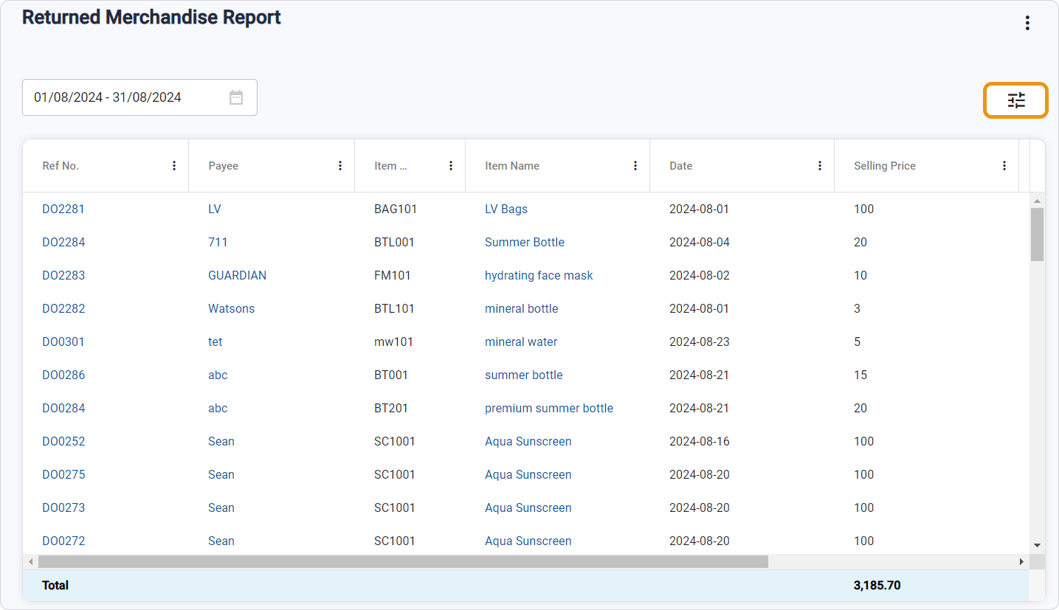The height and width of the screenshot is (610, 1059).
Task: Click the vertical scrollbar up arrow
Action: (x=1037, y=201)
